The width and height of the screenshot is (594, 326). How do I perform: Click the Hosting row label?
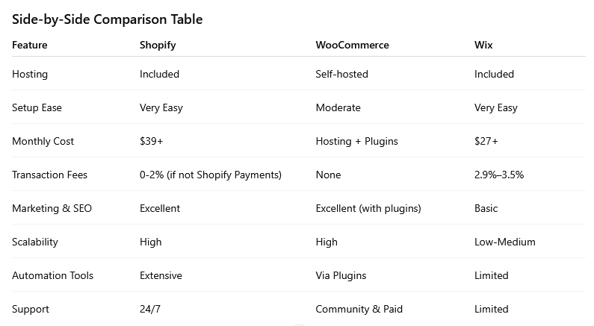(30, 74)
